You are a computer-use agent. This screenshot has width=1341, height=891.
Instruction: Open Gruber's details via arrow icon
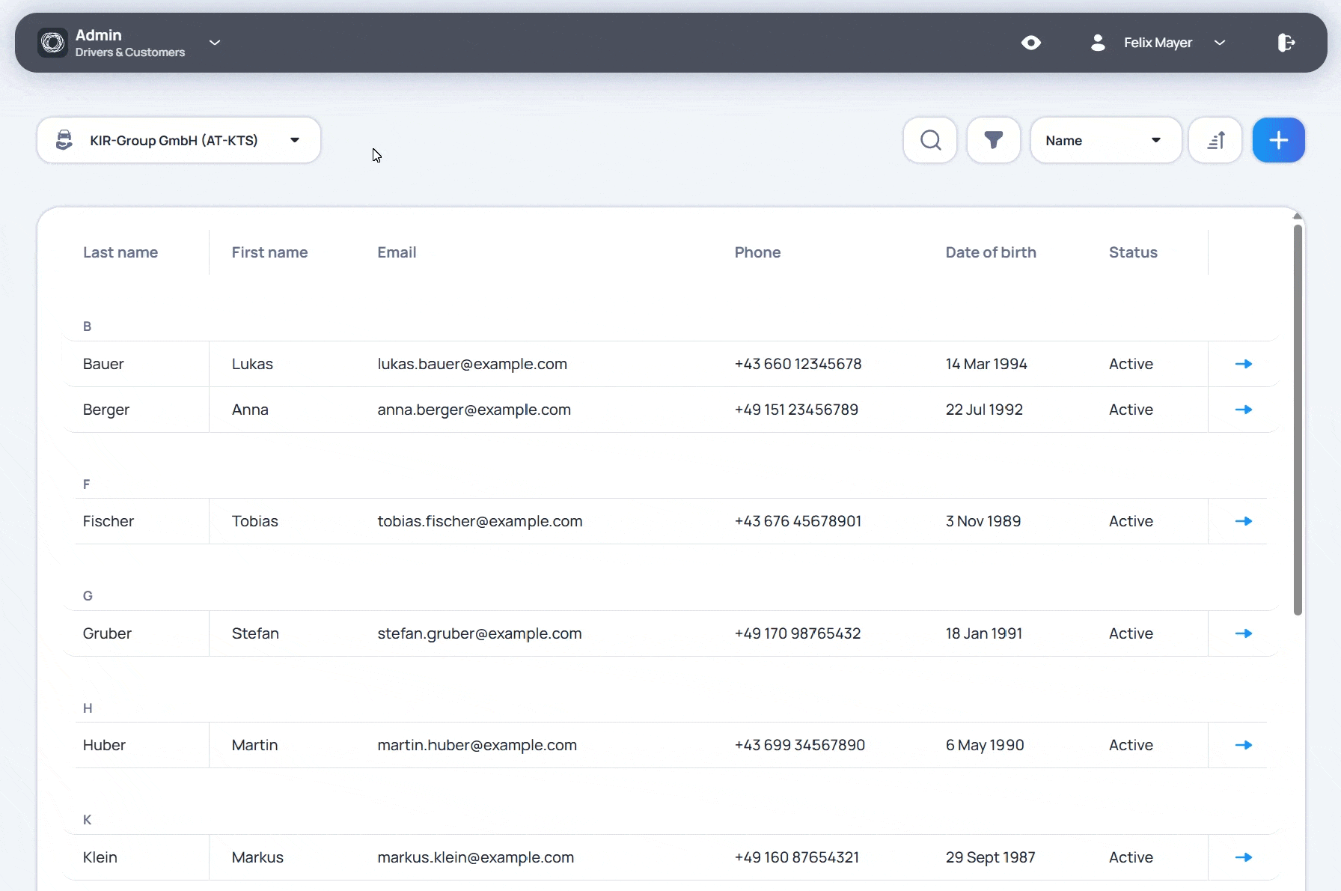pyautogui.click(x=1244, y=633)
